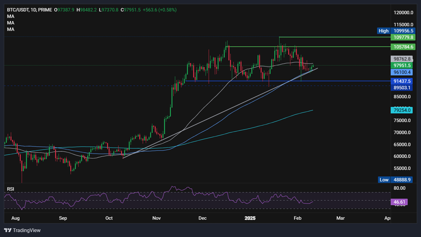Viewport: 421px width, 237px height.
Task: Select the green 109779.8 resistance level label
Action: [x=403, y=37]
